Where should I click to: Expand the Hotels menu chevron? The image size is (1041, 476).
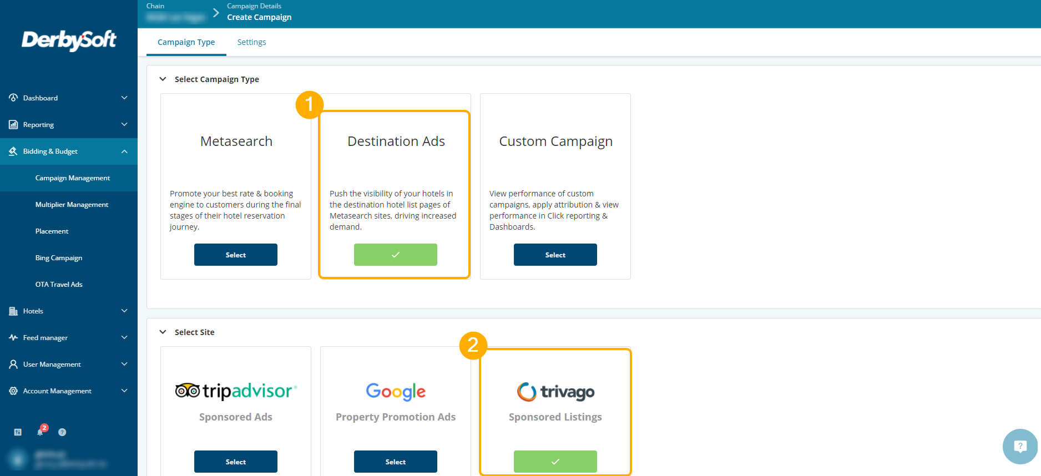[124, 311]
